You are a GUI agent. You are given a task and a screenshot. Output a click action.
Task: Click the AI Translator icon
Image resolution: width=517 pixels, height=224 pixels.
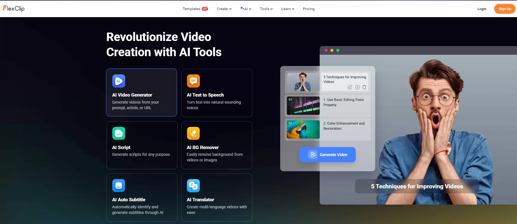pos(193,186)
